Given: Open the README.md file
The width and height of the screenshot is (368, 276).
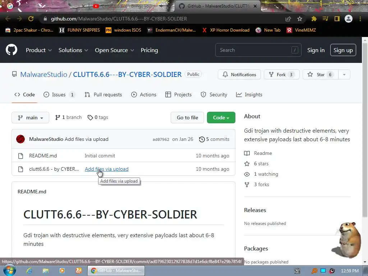Looking at the screenshot, I should coord(43,156).
